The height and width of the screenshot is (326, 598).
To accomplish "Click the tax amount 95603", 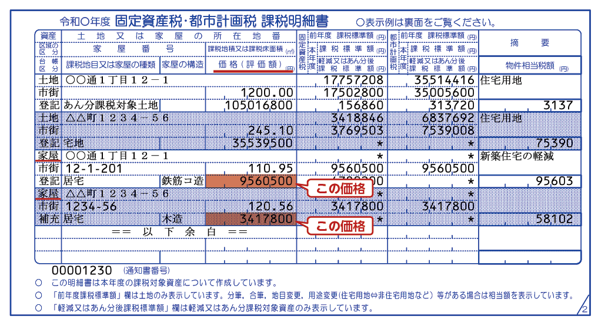I will [x=554, y=181].
